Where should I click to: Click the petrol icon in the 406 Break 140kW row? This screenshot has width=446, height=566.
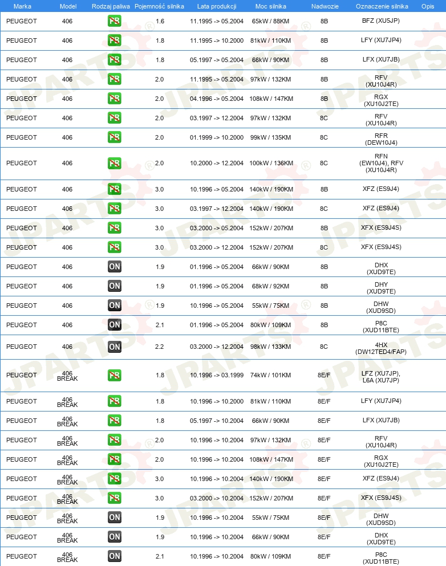point(115,479)
